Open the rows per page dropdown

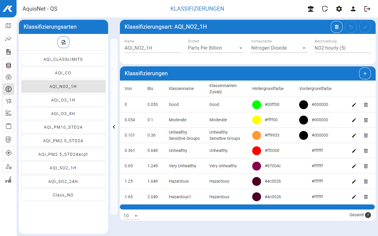[131, 216]
